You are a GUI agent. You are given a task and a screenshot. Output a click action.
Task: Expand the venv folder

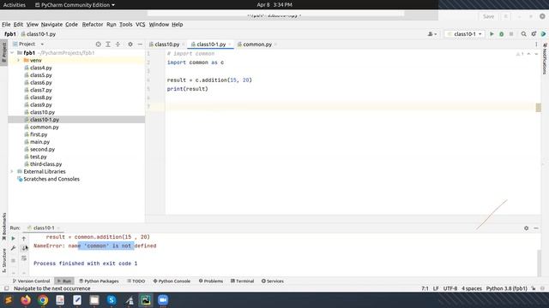click(x=18, y=61)
